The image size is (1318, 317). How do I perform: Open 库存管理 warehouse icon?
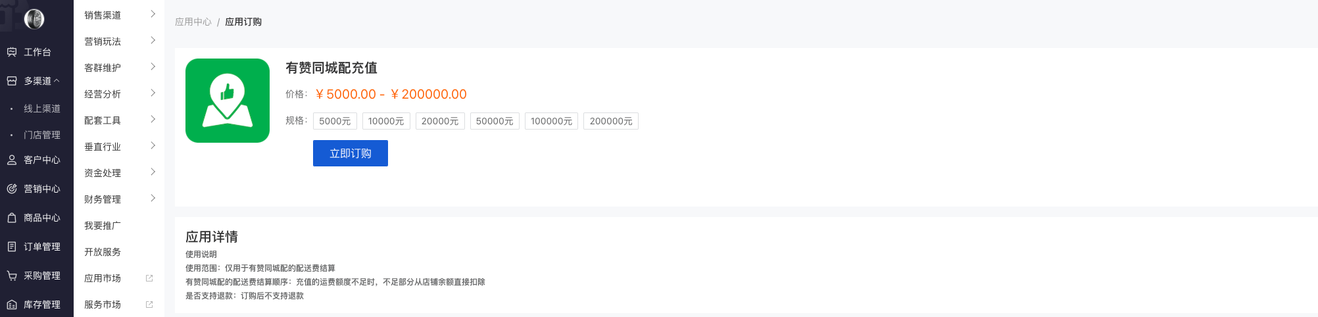12,305
